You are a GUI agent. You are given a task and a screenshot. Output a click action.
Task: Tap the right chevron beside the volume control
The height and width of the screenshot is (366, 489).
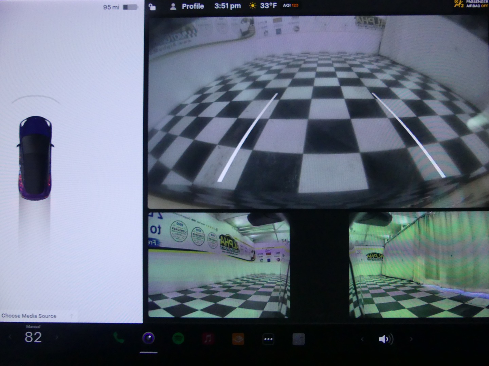411,339
